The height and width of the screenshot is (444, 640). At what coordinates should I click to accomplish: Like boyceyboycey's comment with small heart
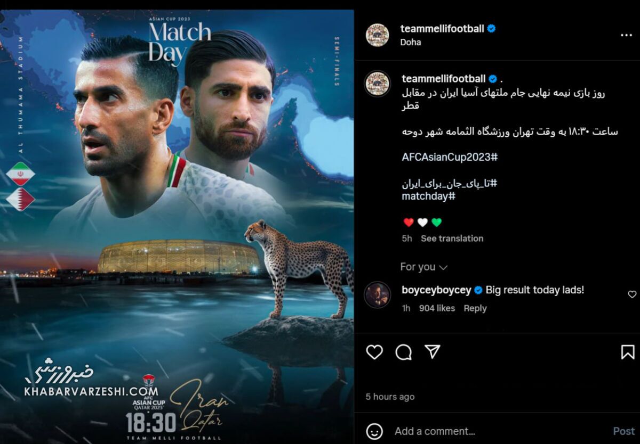click(632, 294)
